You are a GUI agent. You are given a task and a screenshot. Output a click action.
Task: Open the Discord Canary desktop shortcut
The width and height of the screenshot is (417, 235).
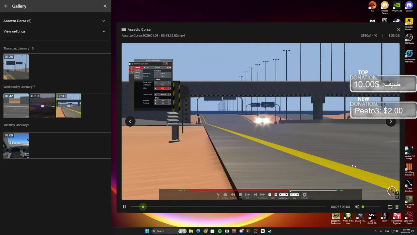coord(385,8)
